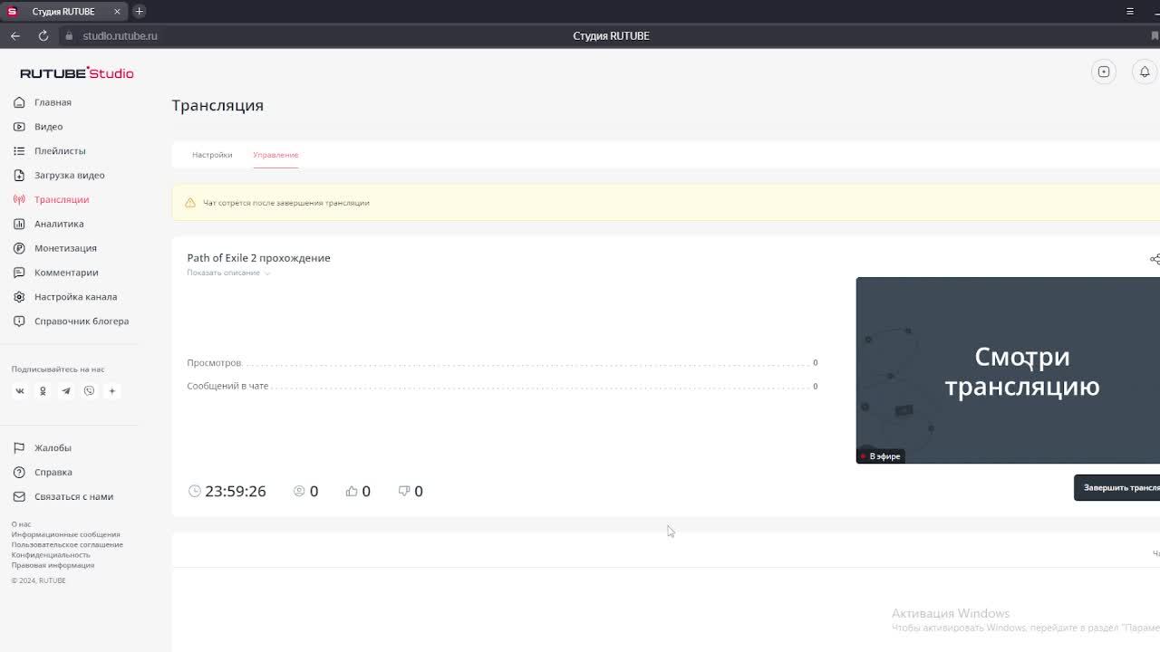This screenshot has width=1160, height=652.
Task: Expand Показать описание dropdown
Action: [228, 273]
